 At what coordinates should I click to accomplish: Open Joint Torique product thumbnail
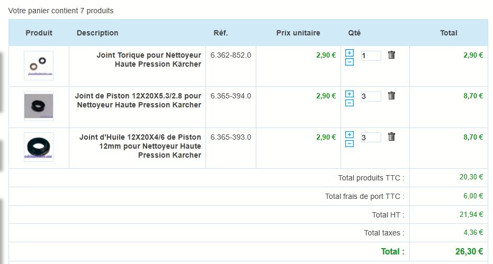coord(39,66)
